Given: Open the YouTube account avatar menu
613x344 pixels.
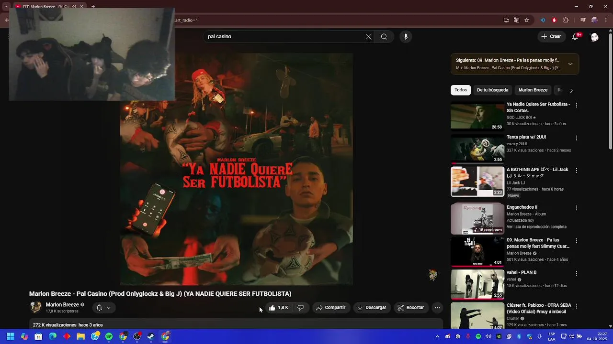Looking at the screenshot, I should [x=594, y=37].
